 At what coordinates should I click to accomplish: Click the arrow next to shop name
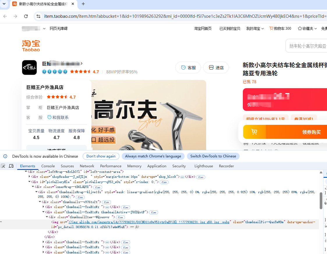click(82, 63)
